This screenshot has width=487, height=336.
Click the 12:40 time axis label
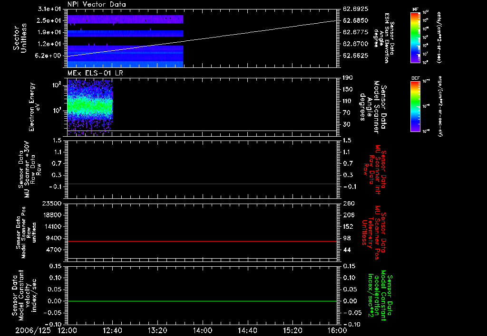point(112,330)
